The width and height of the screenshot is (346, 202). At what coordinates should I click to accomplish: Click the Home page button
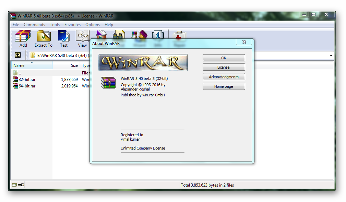tap(224, 86)
